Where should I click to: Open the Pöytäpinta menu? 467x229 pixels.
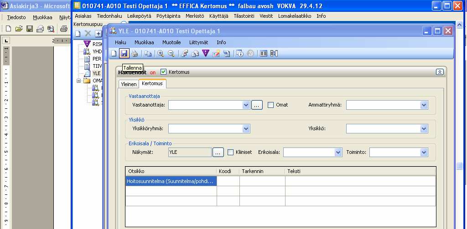(168, 16)
